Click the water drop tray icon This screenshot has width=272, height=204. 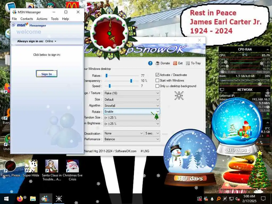(212, 199)
